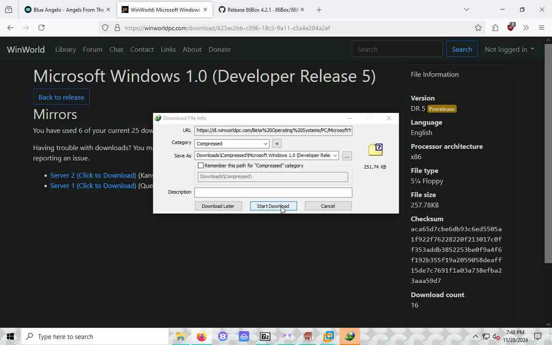Click the Description input field

pos(273,192)
